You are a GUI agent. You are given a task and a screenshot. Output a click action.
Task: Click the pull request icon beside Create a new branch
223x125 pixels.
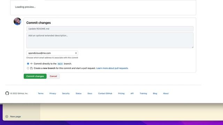(x=31, y=68)
